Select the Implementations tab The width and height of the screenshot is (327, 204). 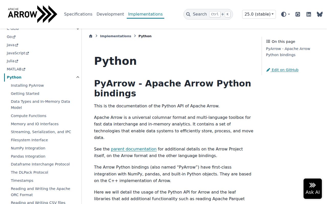(145, 14)
